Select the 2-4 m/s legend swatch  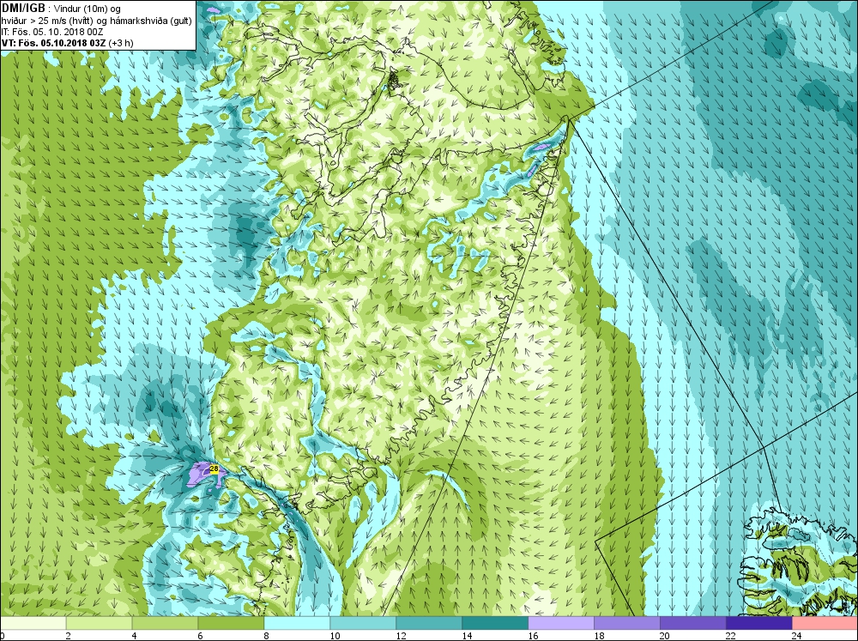[99, 624]
